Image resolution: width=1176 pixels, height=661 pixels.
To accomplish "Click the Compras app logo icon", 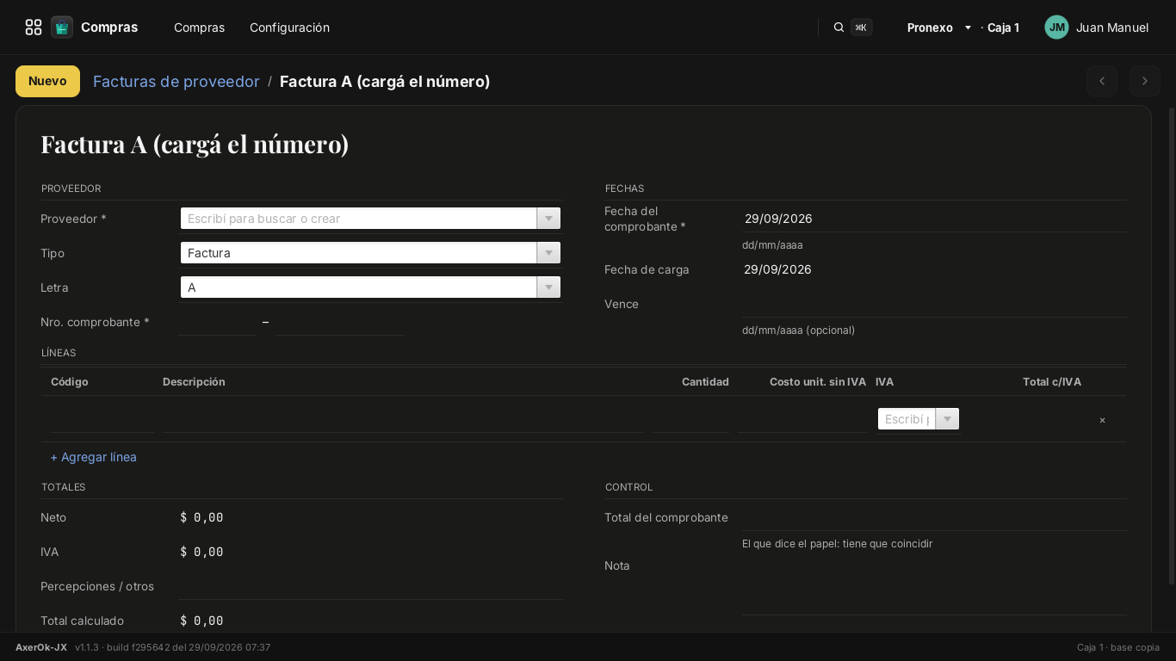I will coord(62,28).
